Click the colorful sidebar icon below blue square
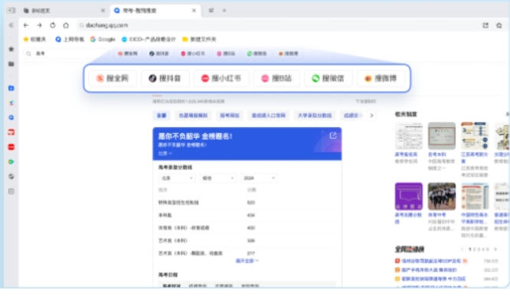 (11, 103)
